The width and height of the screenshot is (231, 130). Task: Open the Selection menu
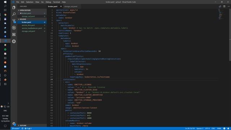coord(30,2)
